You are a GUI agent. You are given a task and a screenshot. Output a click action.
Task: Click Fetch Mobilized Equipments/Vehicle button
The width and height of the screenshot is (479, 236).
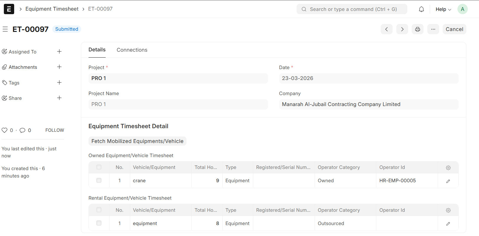[137, 141]
